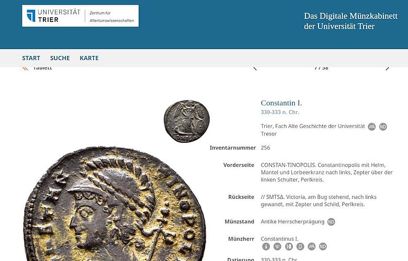Open the START menu item

31,58
